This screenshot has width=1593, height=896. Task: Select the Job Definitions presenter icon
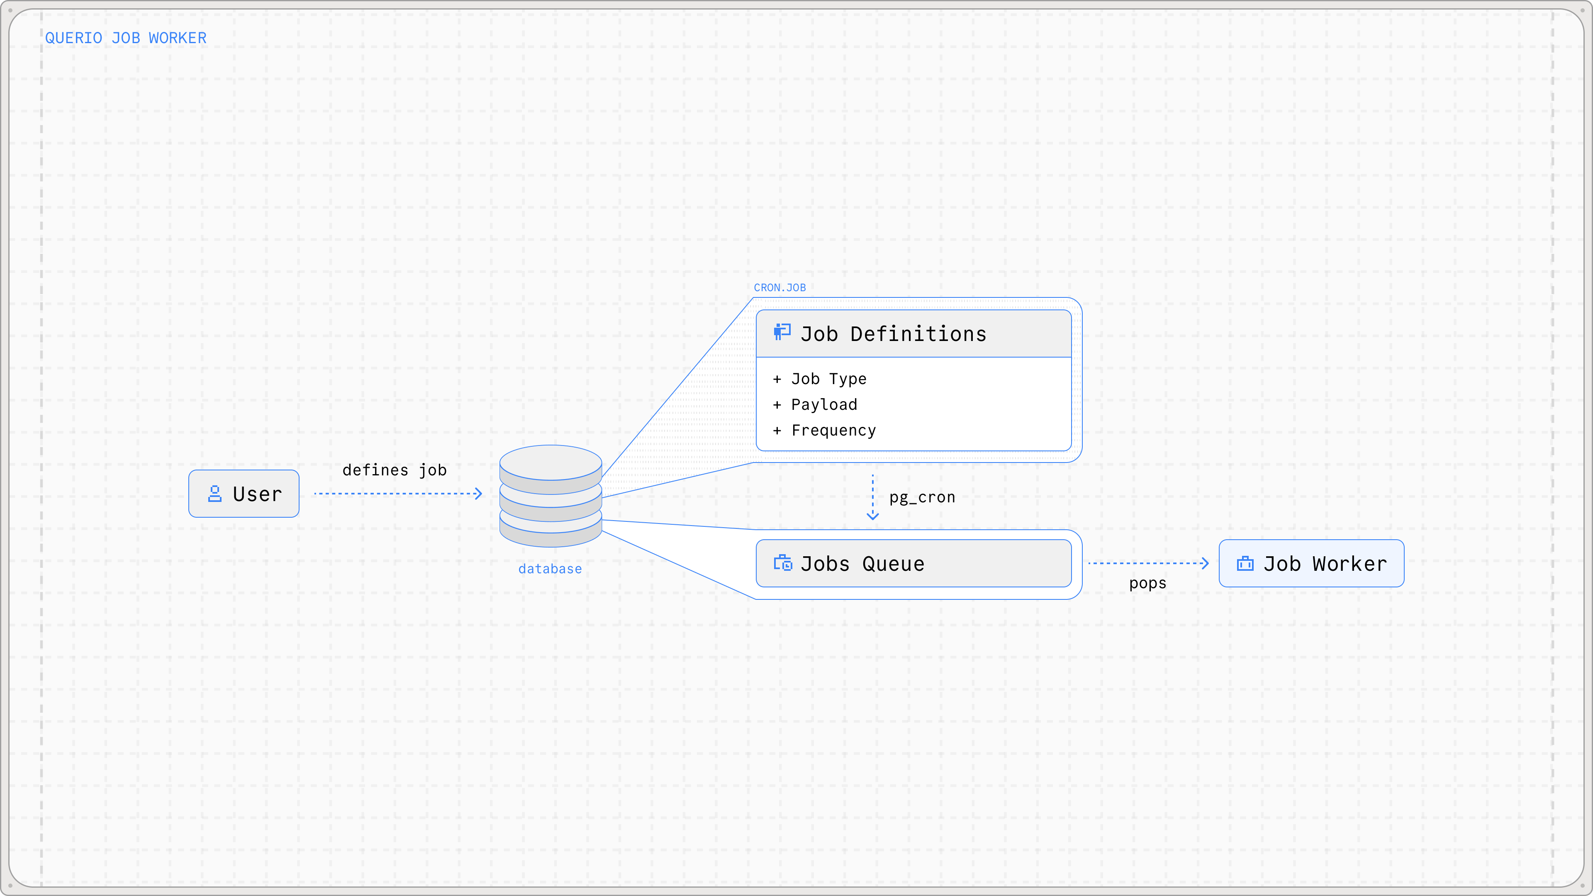tap(782, 332)
